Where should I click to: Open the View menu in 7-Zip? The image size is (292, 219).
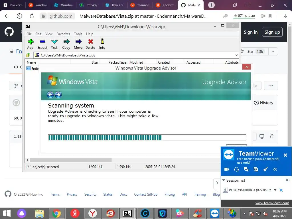[49, 34]
